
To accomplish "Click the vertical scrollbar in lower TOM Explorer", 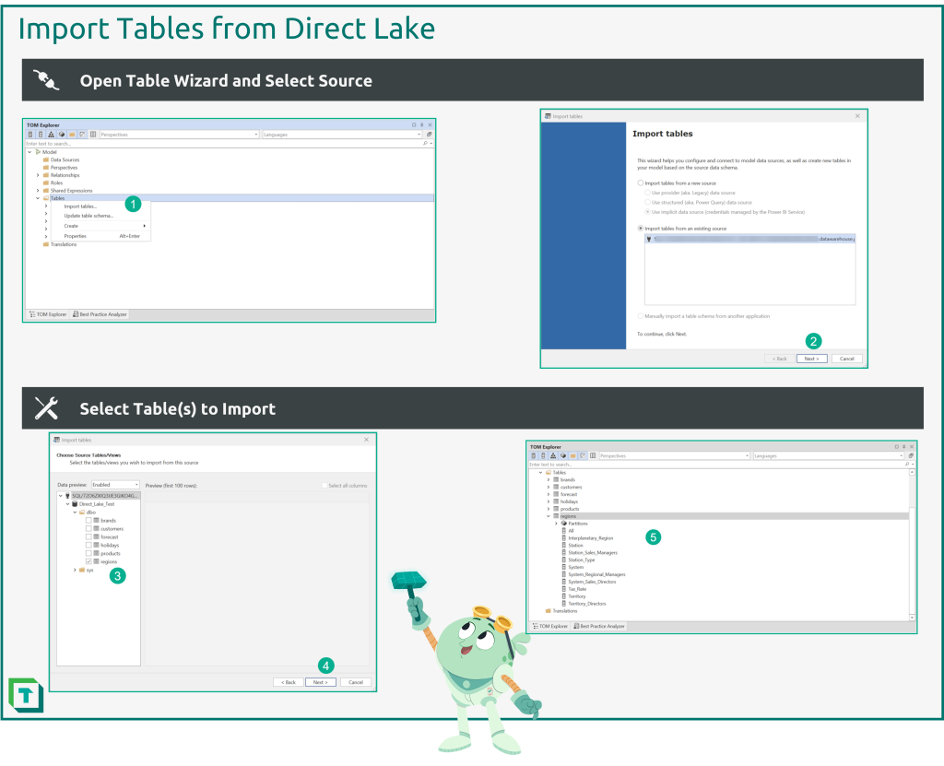I will click(x=912, y=545).
